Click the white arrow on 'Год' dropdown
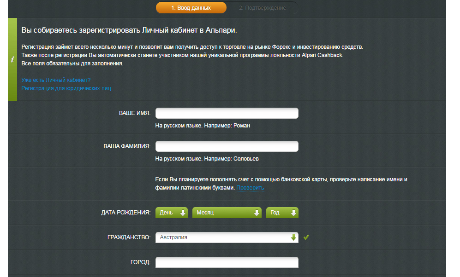This screenshot has height=277, width=460. coord(293,213)
